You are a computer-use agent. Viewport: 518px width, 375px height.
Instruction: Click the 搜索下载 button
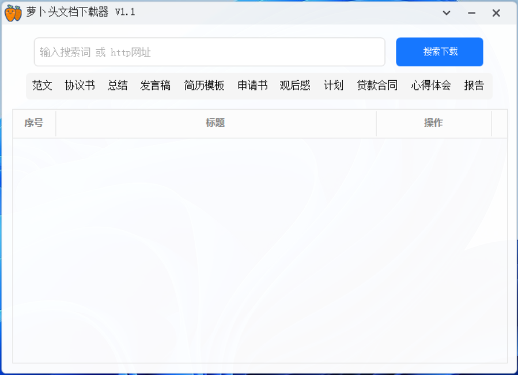click(439, 51)
